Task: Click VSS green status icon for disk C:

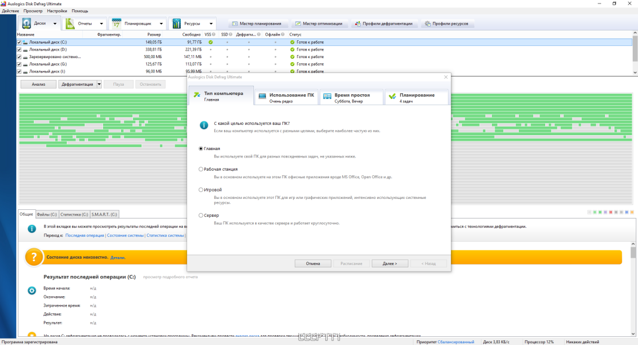Action: coord(210,42)
